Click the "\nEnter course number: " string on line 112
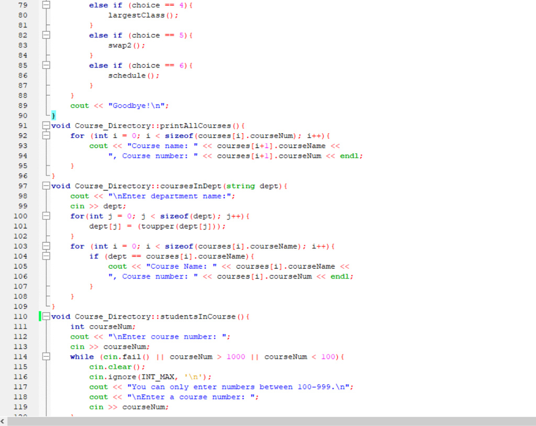This screenshot has height=426, width=536. (167, 337)
